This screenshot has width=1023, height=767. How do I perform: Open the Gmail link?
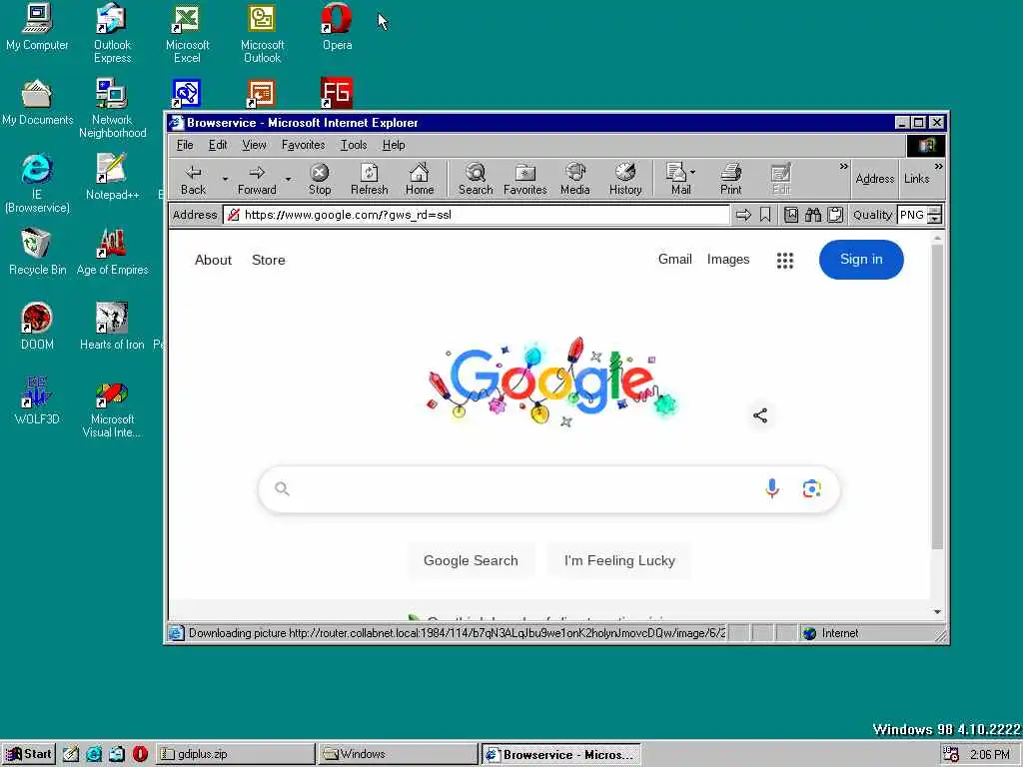674,259
